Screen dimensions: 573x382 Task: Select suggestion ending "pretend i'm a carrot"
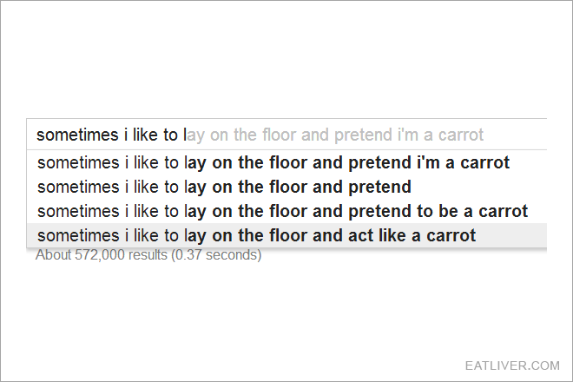click(286, 162)
